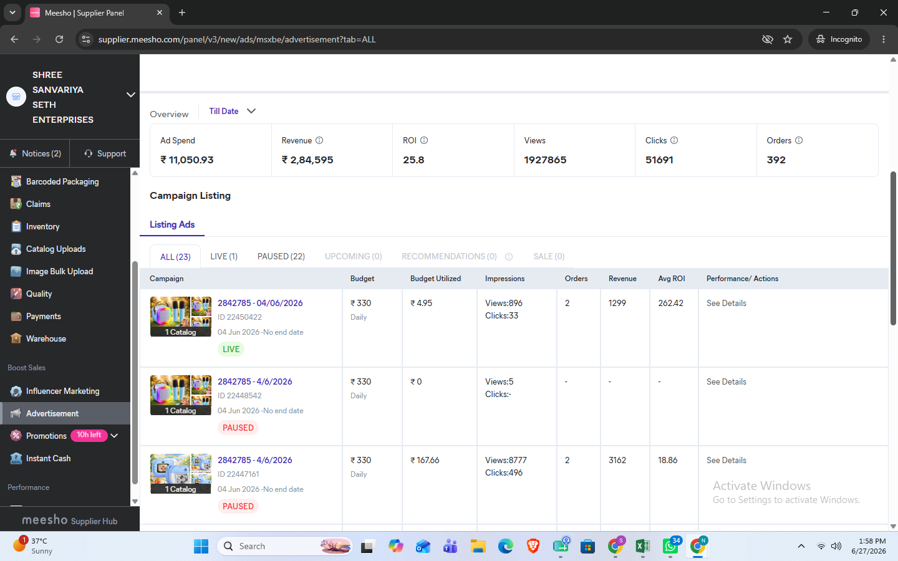Image resolution: width=898 pixels, height=561 pixels.
Task: Open Influencer Marketing icon
Action: pos(16,391)
